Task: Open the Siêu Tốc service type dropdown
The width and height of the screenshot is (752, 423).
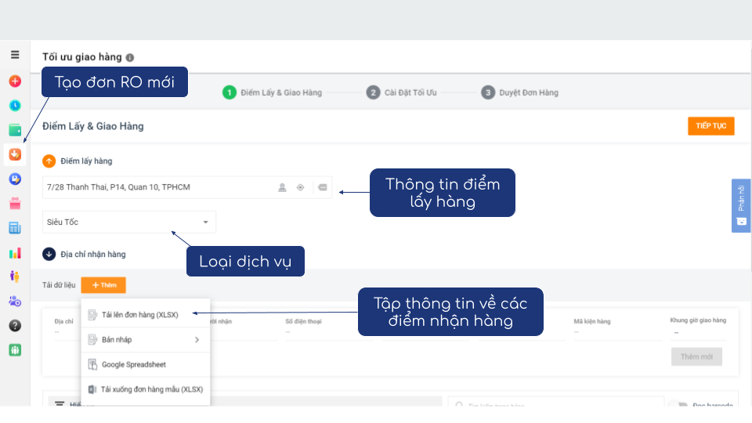Action: coord(129,222)
